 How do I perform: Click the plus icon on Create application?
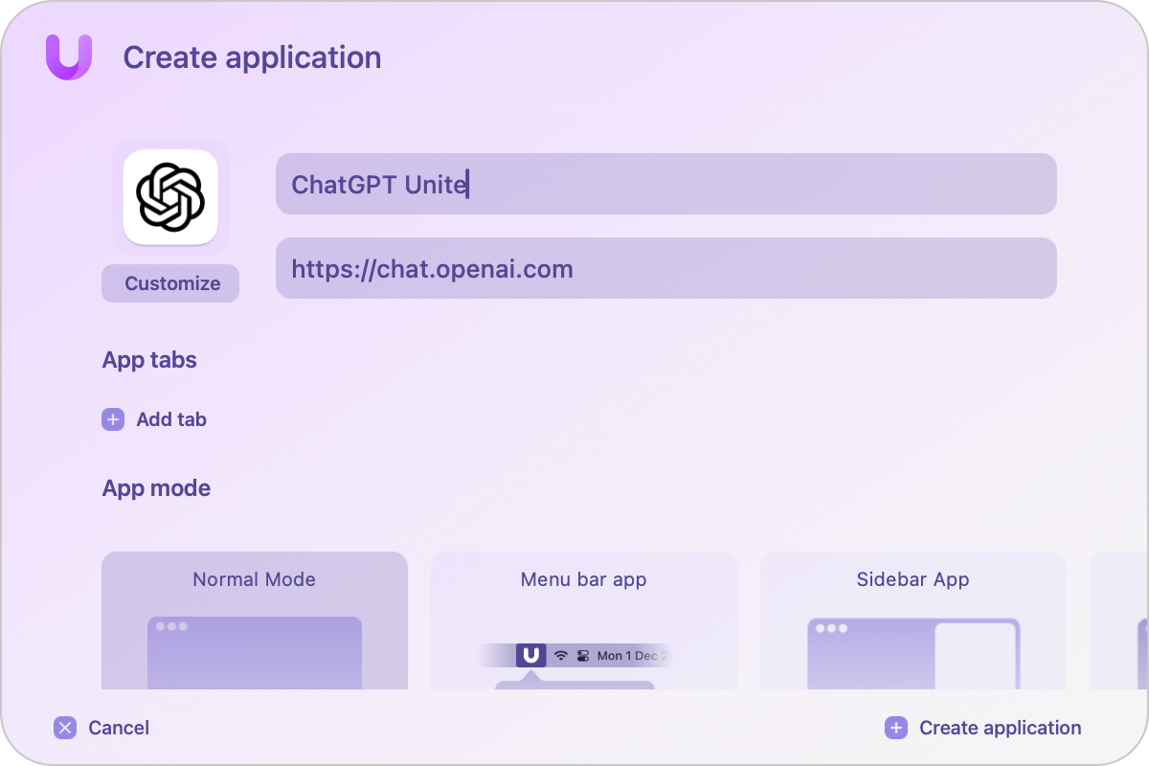click(895, 728)
